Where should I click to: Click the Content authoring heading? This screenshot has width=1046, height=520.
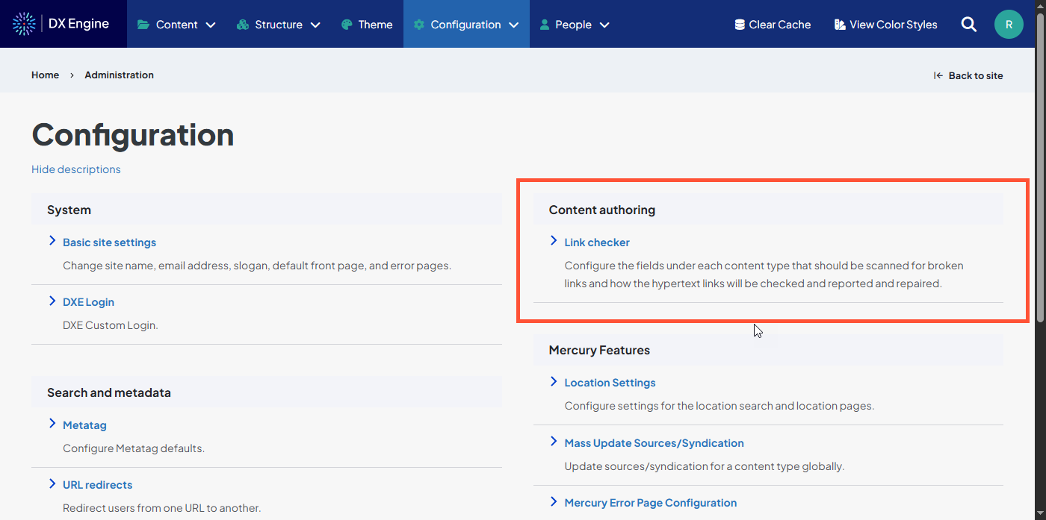(601, 210)
